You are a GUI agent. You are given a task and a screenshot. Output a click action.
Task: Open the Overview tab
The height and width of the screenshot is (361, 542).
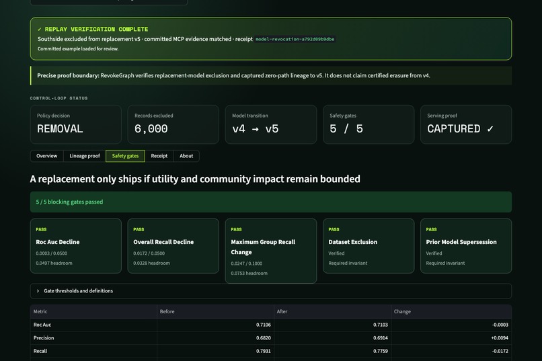tap(46, 156)
